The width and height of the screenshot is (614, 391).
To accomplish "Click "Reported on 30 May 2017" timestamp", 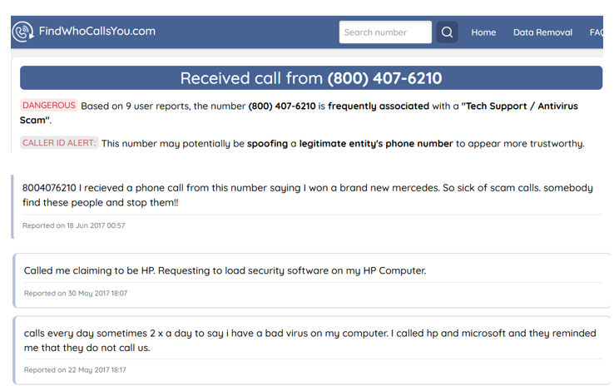I will coord(76,293).
